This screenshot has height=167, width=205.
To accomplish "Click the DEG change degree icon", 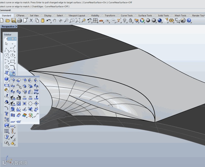I will 31,98.
